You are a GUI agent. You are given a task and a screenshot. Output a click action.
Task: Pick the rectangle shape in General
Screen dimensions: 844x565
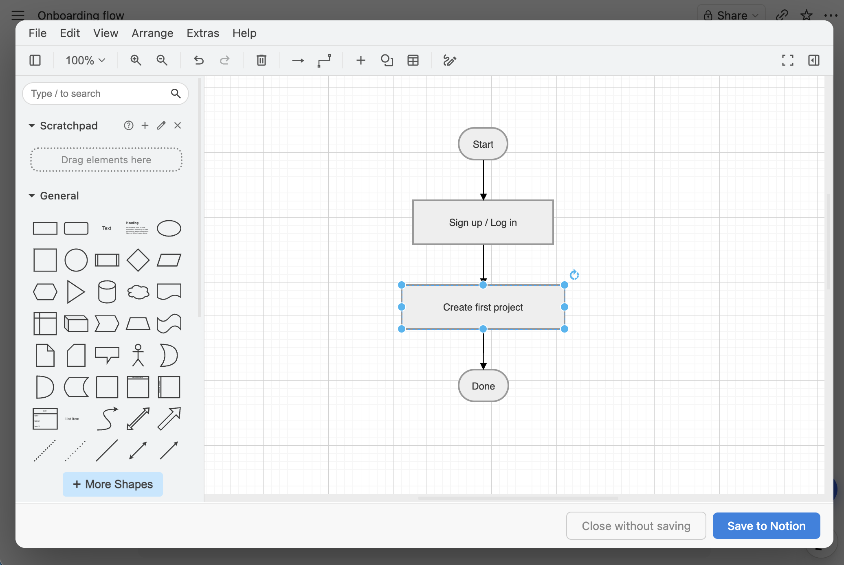(45, 228)
